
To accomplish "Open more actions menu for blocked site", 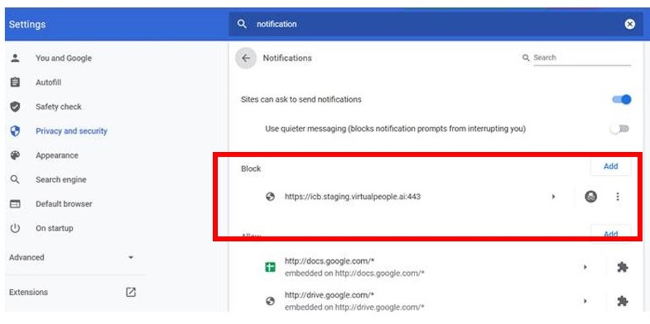I will 618,197.
